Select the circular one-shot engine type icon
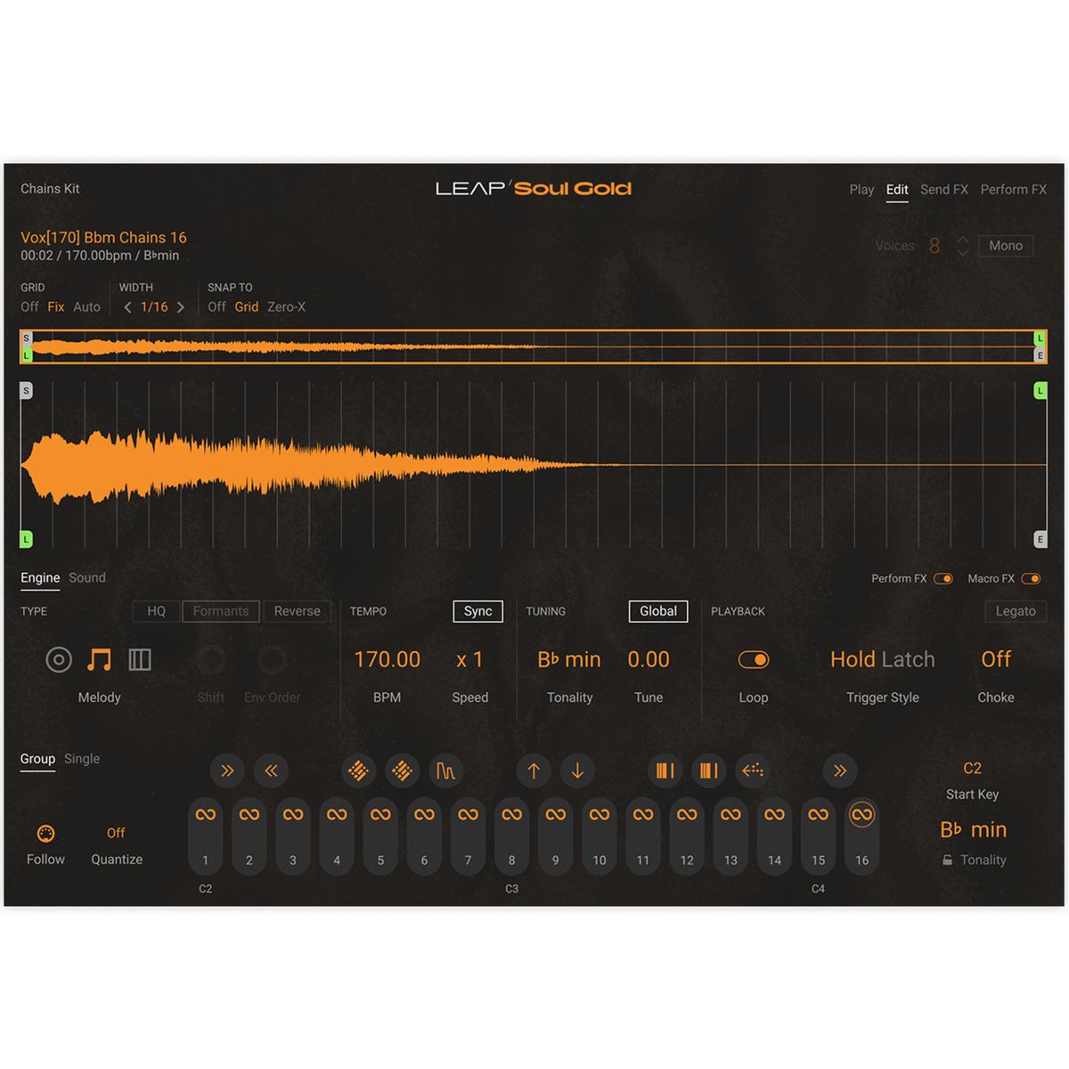 [x=59, y=660]
